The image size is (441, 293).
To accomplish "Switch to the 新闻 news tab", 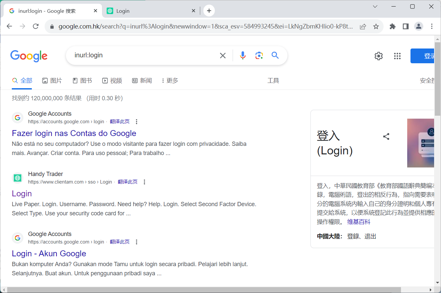I will pyautogui.click(x=142, y=81).
